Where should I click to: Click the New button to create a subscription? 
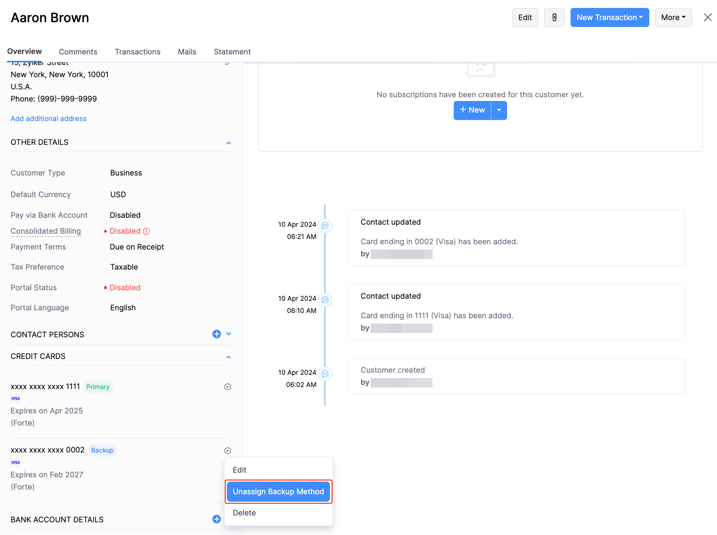472,110
